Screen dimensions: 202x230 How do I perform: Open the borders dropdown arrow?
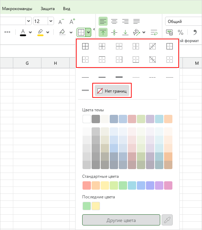click(x=88, y=32)
